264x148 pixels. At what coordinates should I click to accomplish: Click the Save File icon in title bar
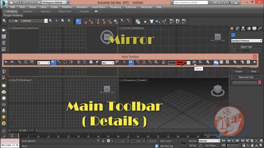click(21, 2)
